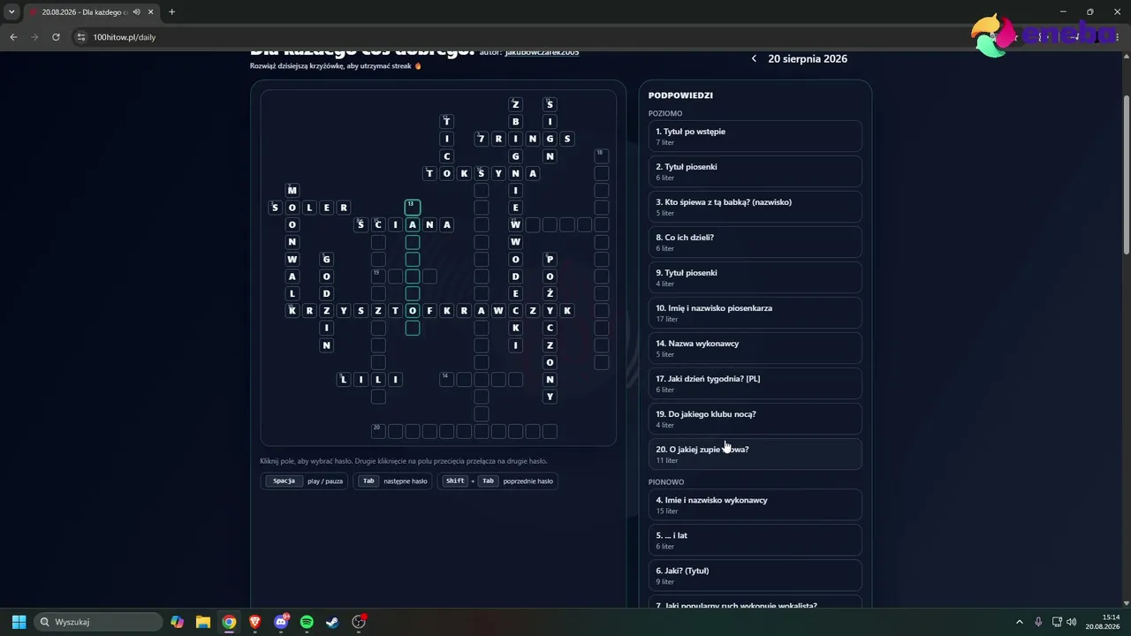Select clue 19. Do jakiego klubu nocą?
The height and width of the screenshot is (636, 1131).
point(755,419)
